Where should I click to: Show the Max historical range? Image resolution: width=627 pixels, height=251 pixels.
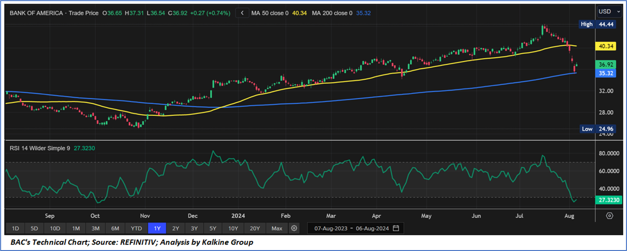(277, 228)
